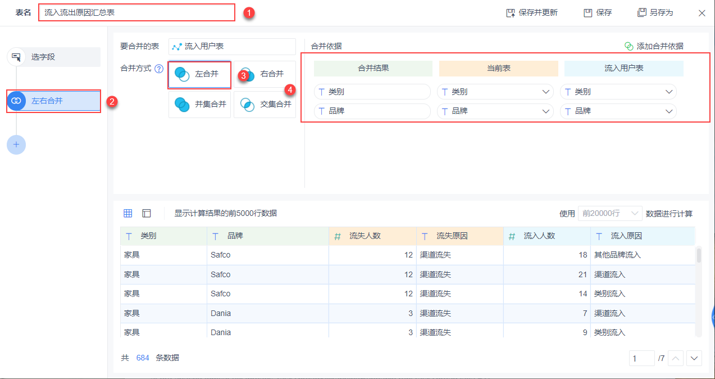Open 流入用户表 品牌 field dropdown

tap(669, 111)
